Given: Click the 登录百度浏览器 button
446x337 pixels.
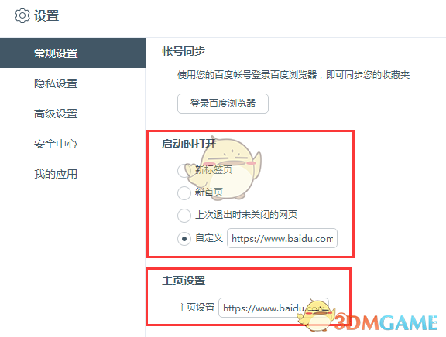Looking at the screenshot, I should coord(223,104).
